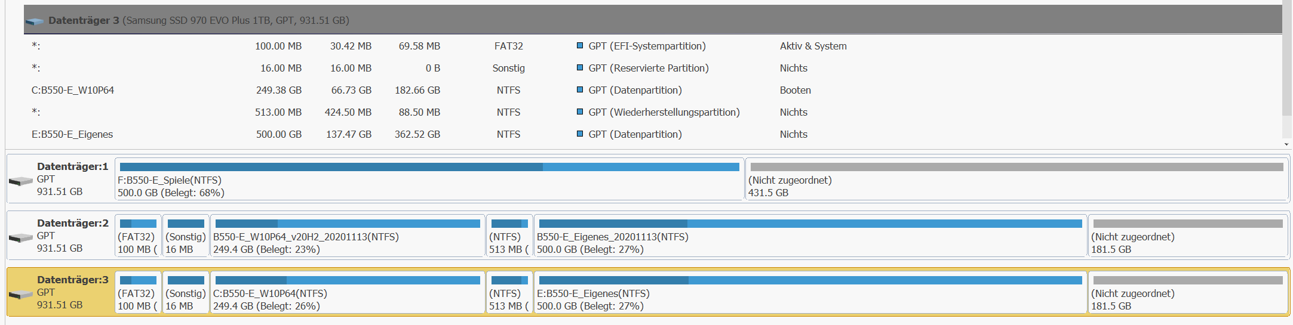Select the Datenträger 3 header row
This screenshot has height=325, width=1293.
point(653,20)
